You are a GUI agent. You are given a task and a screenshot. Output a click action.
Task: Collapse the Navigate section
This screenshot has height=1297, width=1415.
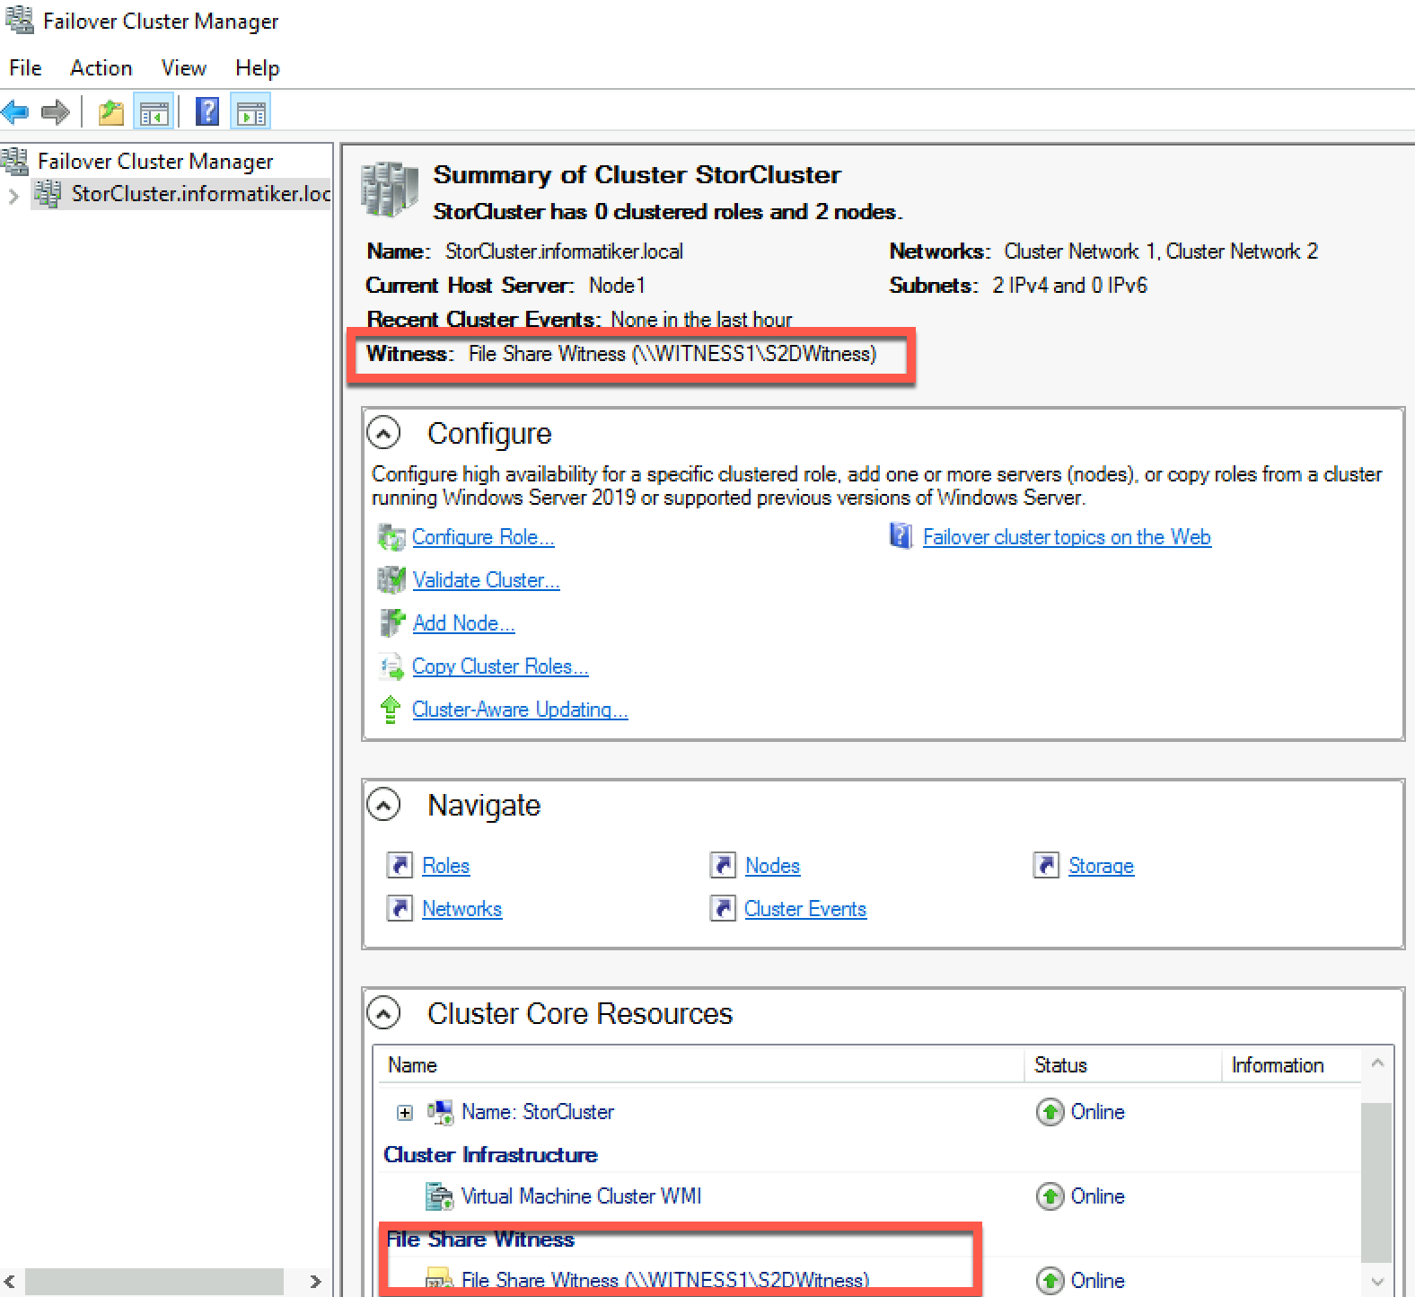pyautogui.click(x=383, y=806)
